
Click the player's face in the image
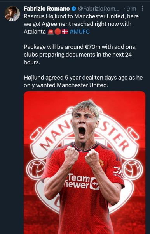point(84,123)
